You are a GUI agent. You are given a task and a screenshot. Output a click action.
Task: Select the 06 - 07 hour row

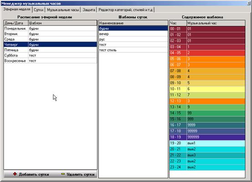(x=207, y=65)
